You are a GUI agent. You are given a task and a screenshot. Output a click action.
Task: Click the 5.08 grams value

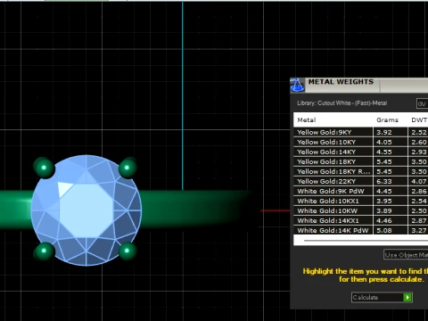(x=384, y=230)
